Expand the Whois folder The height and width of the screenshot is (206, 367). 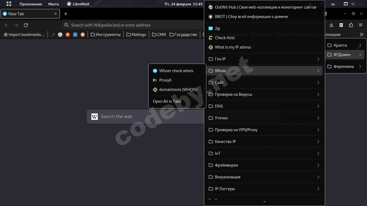pos(264,71)
